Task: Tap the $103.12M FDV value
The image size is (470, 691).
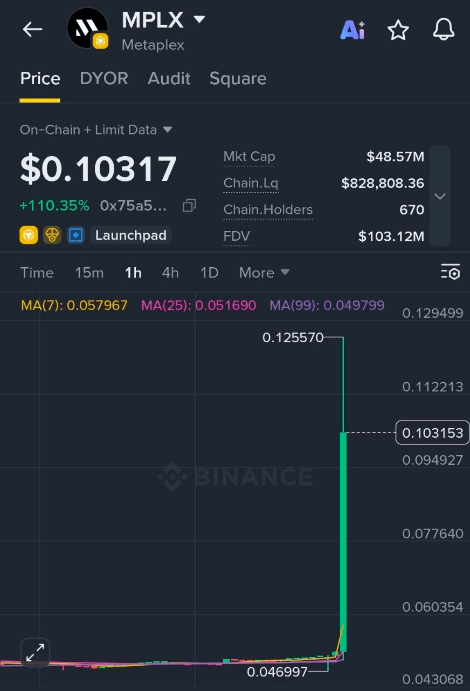Action: coord(391,236)
